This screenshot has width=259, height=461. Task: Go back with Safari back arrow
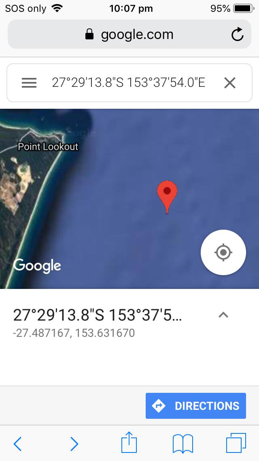[x=17, y=444]
